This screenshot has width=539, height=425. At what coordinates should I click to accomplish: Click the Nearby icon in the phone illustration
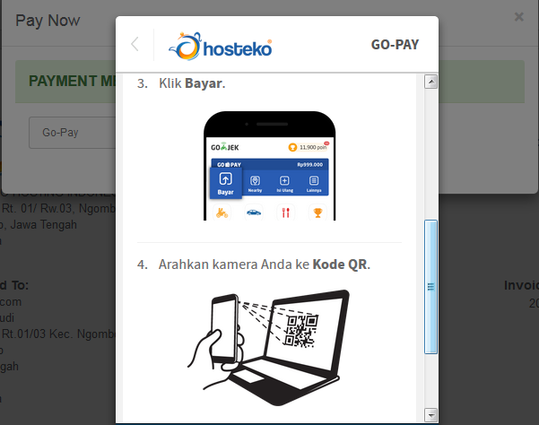click(255, 184)
